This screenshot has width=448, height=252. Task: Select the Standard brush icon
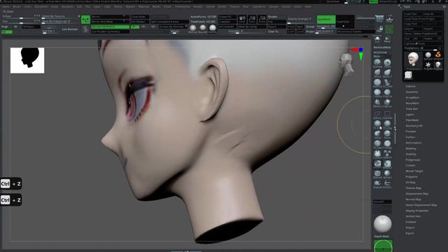(377, 63)
